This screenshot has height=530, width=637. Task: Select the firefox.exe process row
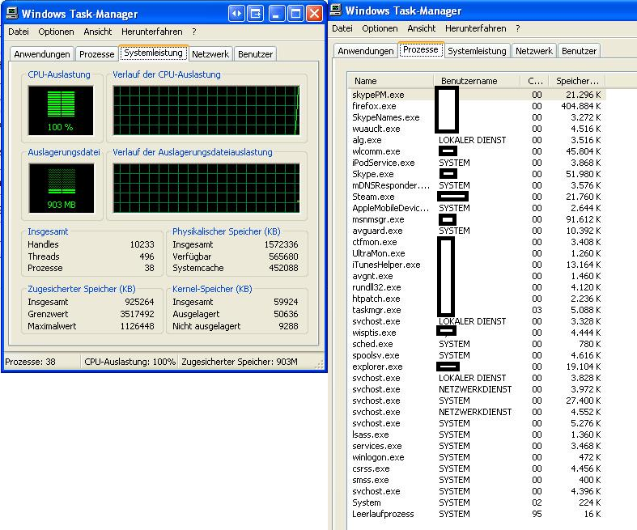pyautogui.click(x=374, y=106)
